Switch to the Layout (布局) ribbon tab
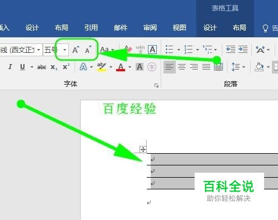The height and width of the screenshot is (220, 278). tap(62, 28)
